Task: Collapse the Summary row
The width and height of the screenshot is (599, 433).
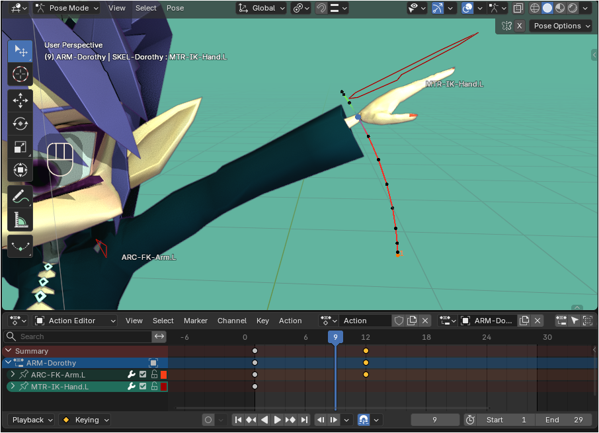Action: [x=8, y=351]
